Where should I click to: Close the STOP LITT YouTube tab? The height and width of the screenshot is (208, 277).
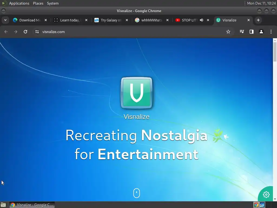coord(208,20)
